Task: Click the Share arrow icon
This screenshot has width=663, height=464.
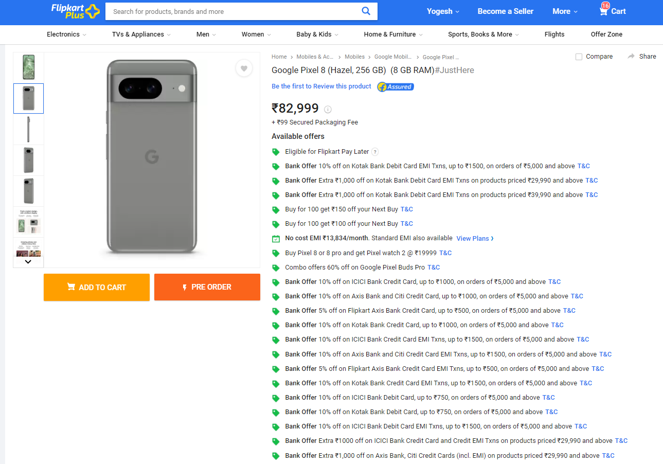Action: coord(631,56)
